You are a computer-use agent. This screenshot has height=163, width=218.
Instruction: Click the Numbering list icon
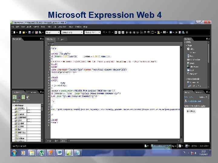pos(138,32)
